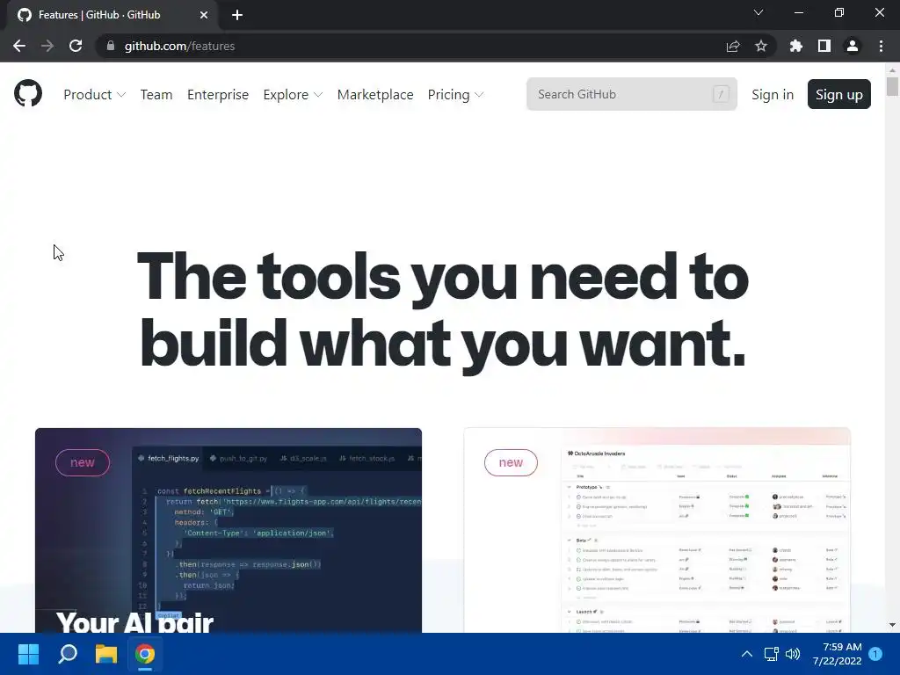Expand the Explore dropdown menu
This screenshot has height=675, width=900.
[x=293, y=95]
